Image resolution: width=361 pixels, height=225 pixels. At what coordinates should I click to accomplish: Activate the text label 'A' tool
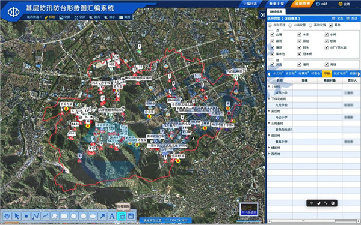112,216
